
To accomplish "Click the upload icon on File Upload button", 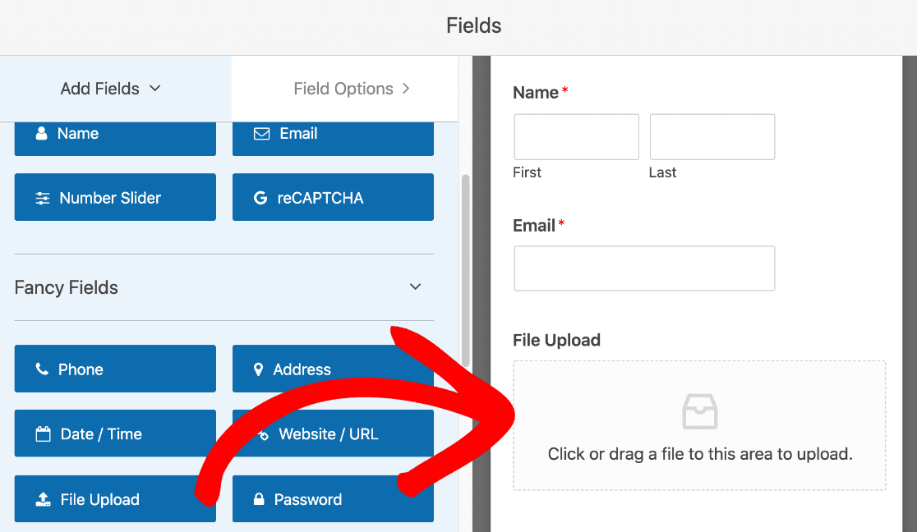I will [44, 499].
